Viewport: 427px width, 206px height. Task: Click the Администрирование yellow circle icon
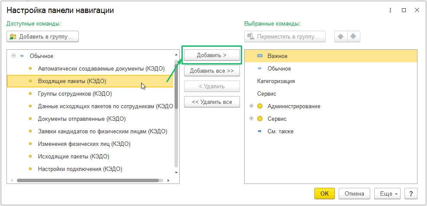pyautogui.click(x=260, y=106)
